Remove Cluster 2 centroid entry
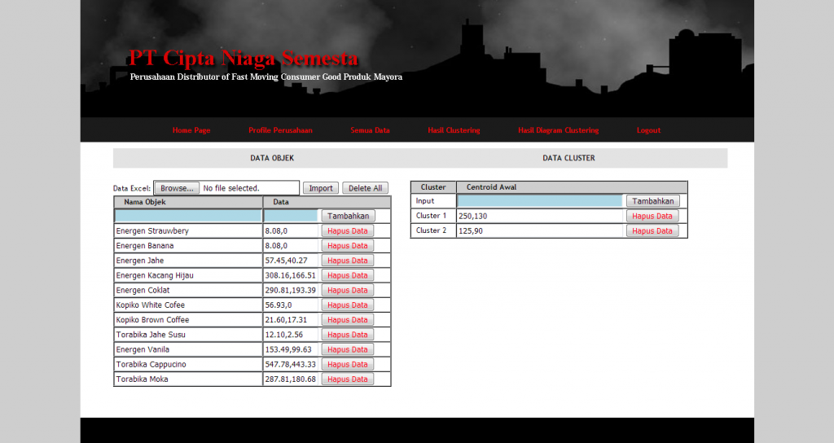 pyautogui.click(x=652, y=230)
